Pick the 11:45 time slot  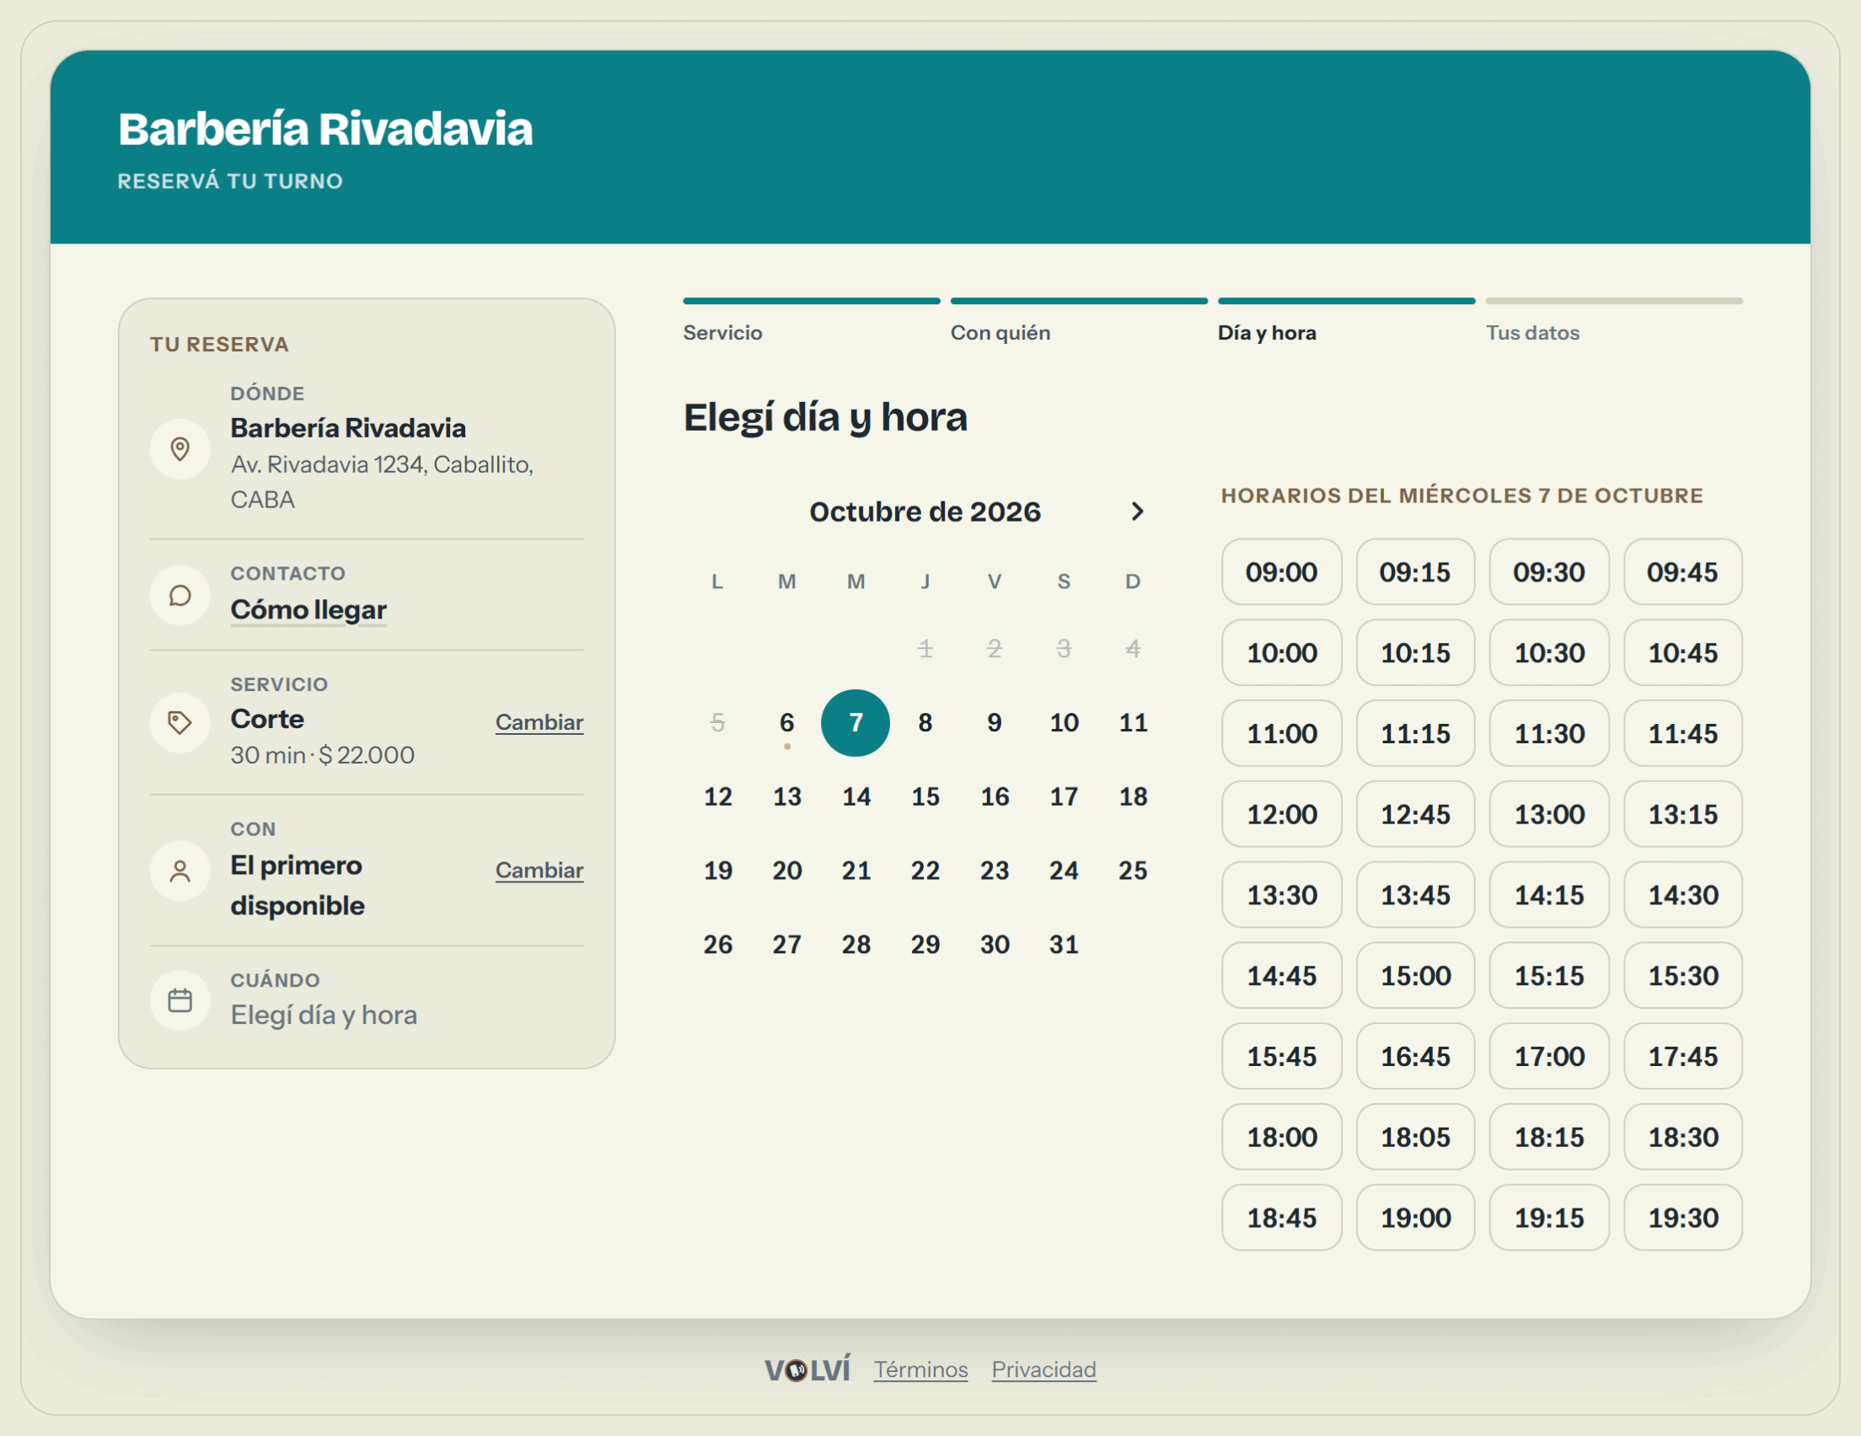coord(1683,734)
